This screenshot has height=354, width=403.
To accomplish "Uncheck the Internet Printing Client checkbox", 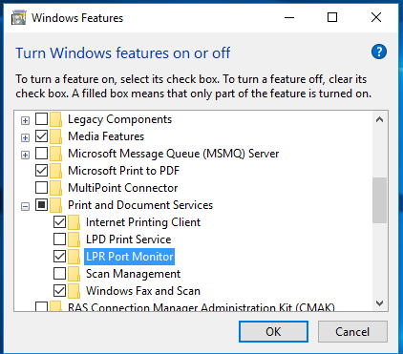I will click(59, 222).
